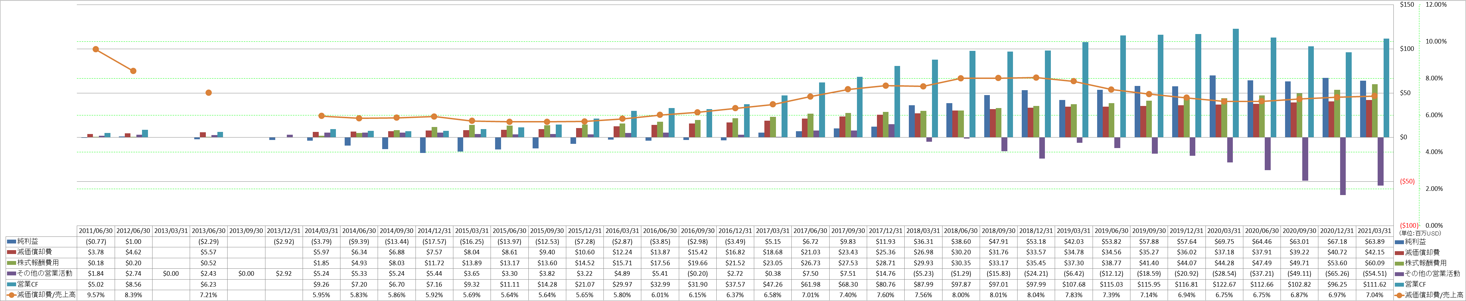Select the 2019/09/30 date header
Screen dimensions: 1466x301
pos(1148,231)
